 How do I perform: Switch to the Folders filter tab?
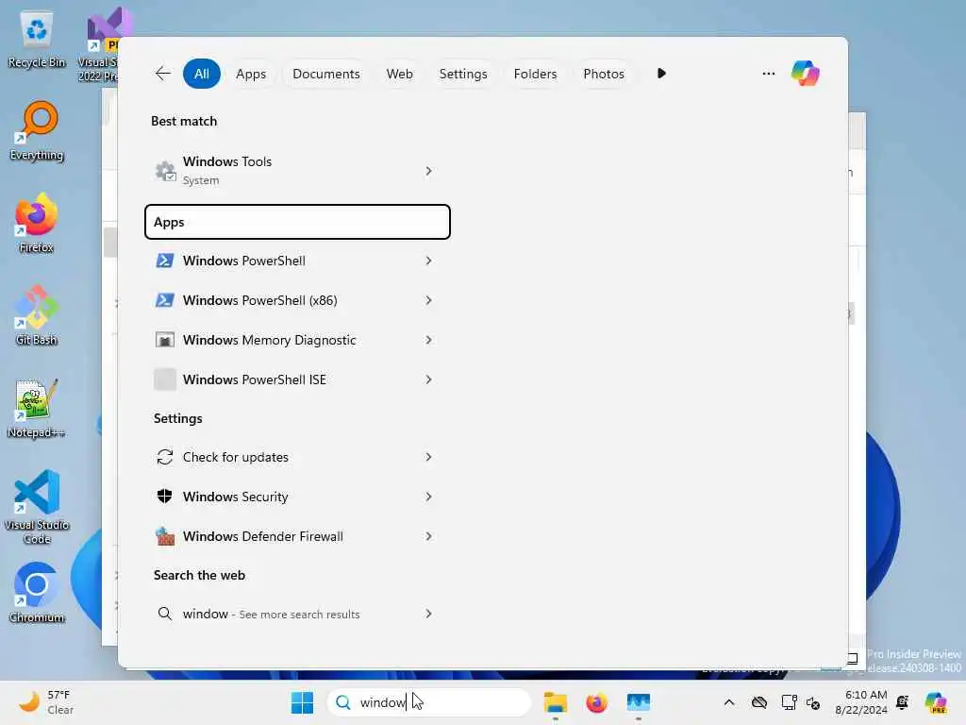click(x=535, y=74)
